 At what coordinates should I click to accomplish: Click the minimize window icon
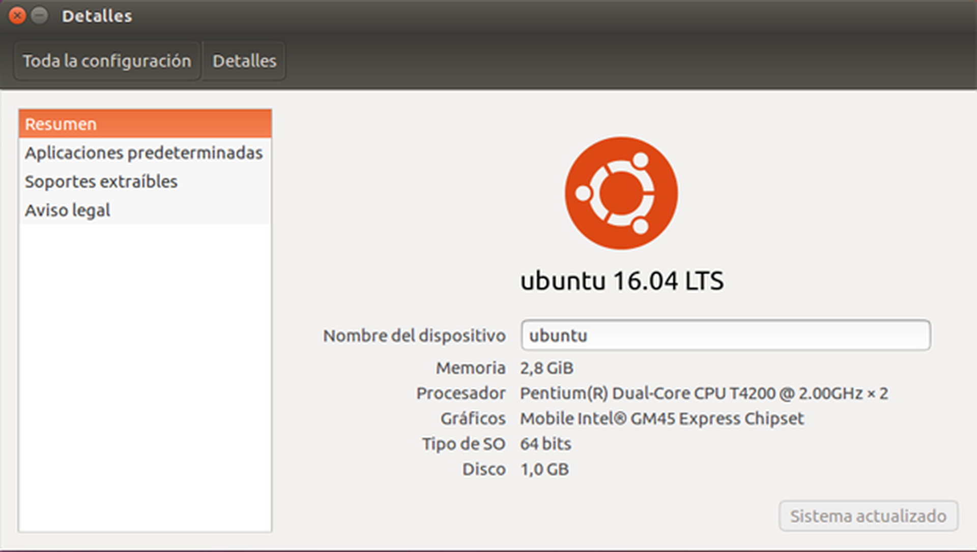pyautogui.click(x=40, y=15)
